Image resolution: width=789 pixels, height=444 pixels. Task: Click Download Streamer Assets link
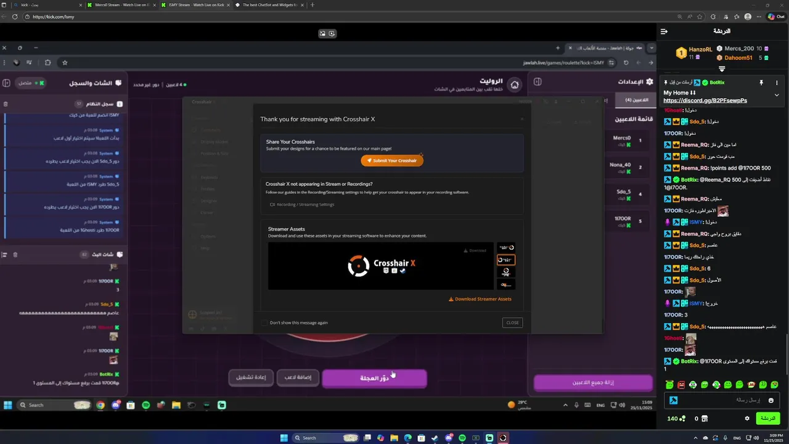click(480, 299)
